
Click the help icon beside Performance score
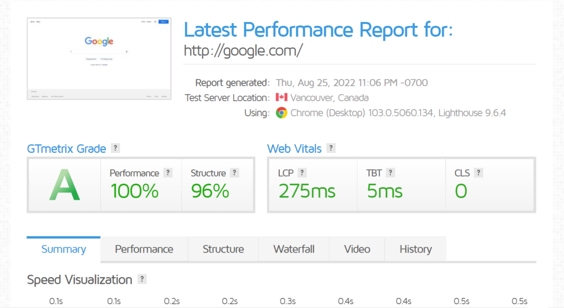[x=168, y=173]
